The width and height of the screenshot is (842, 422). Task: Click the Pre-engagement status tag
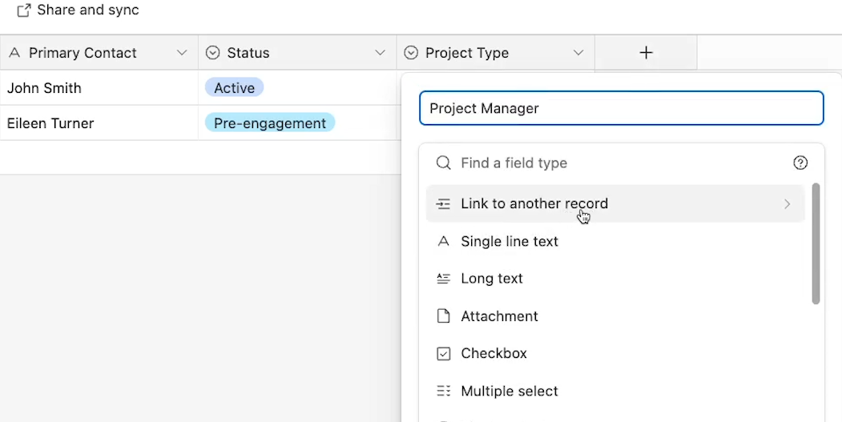pos(269,123)
